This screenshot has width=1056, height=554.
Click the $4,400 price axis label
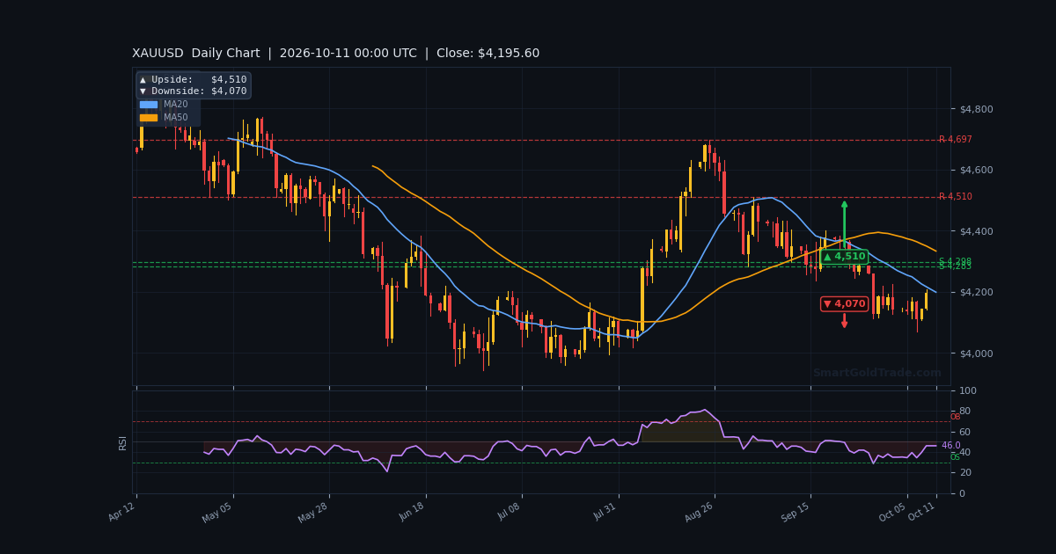[975, 231]
